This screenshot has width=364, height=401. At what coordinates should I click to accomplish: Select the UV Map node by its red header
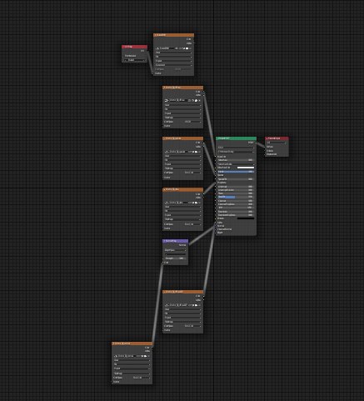click(x=134, y=47)
